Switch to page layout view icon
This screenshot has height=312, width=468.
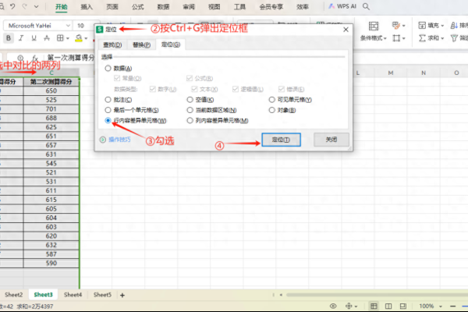coord(388,306)
